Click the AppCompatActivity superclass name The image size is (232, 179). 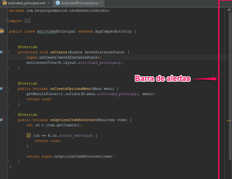click(x=113, y=31)
